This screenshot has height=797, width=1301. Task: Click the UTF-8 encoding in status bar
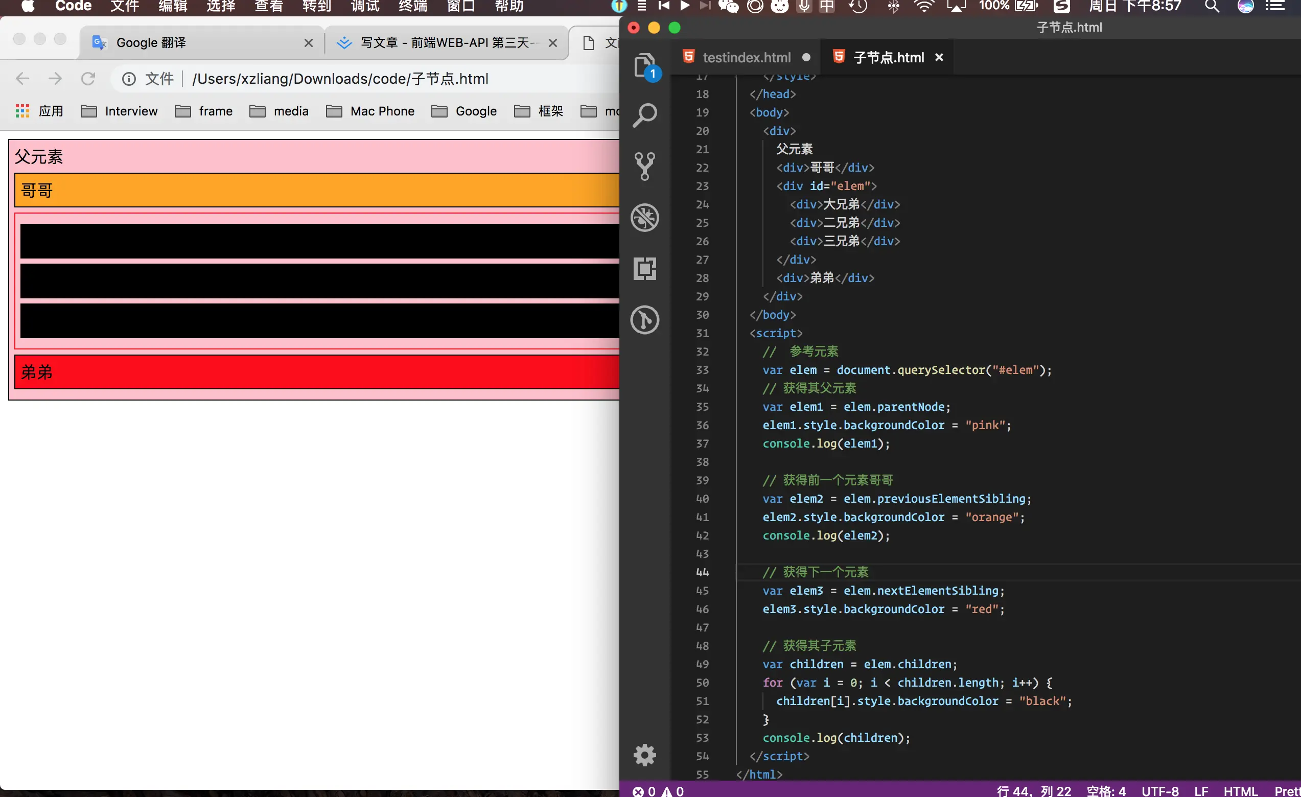point(1159,791)
